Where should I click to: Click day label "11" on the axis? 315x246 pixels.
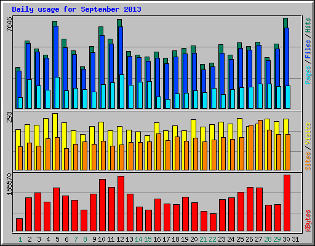point(111,239)
